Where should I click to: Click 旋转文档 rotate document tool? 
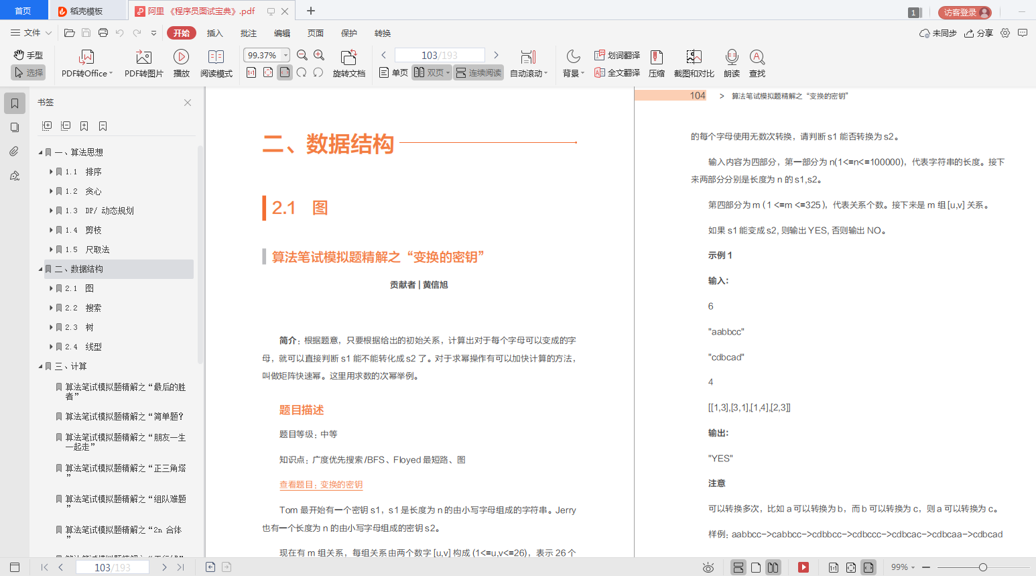348,64
